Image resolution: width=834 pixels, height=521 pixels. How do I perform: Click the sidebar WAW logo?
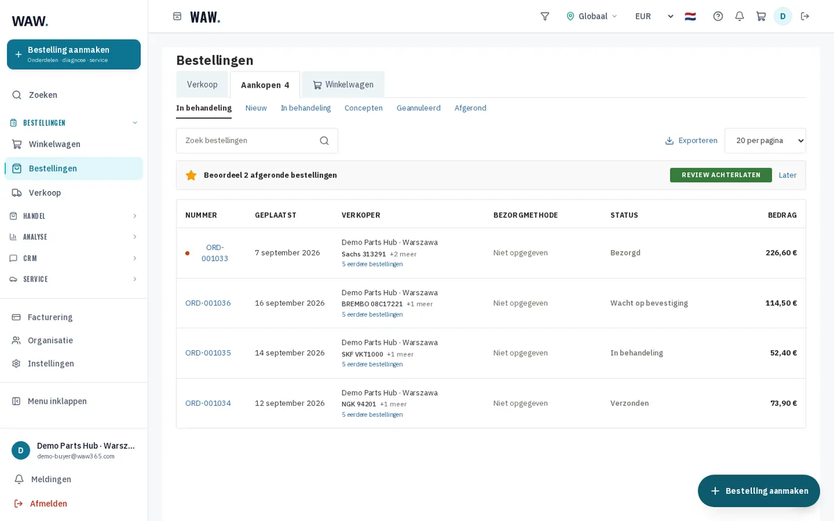(30, 21)
